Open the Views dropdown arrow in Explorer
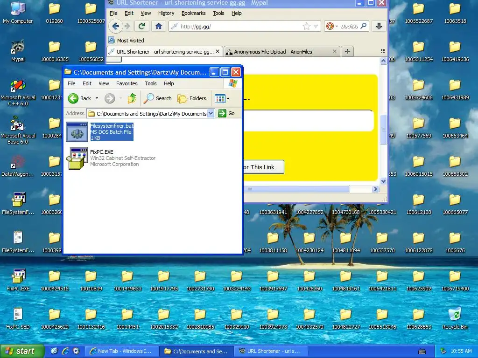 click(228, 99)
